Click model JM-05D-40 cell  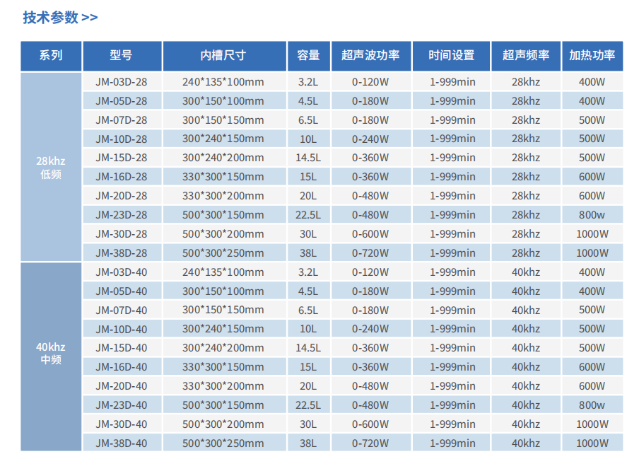122,291
